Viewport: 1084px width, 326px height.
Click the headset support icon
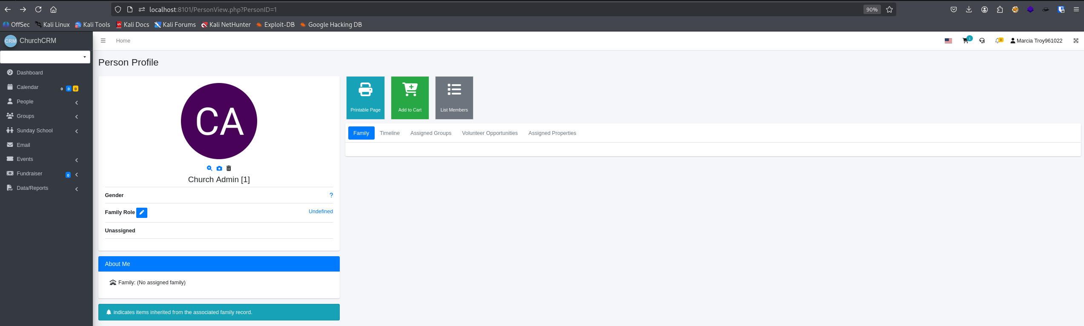click(982, 41)
